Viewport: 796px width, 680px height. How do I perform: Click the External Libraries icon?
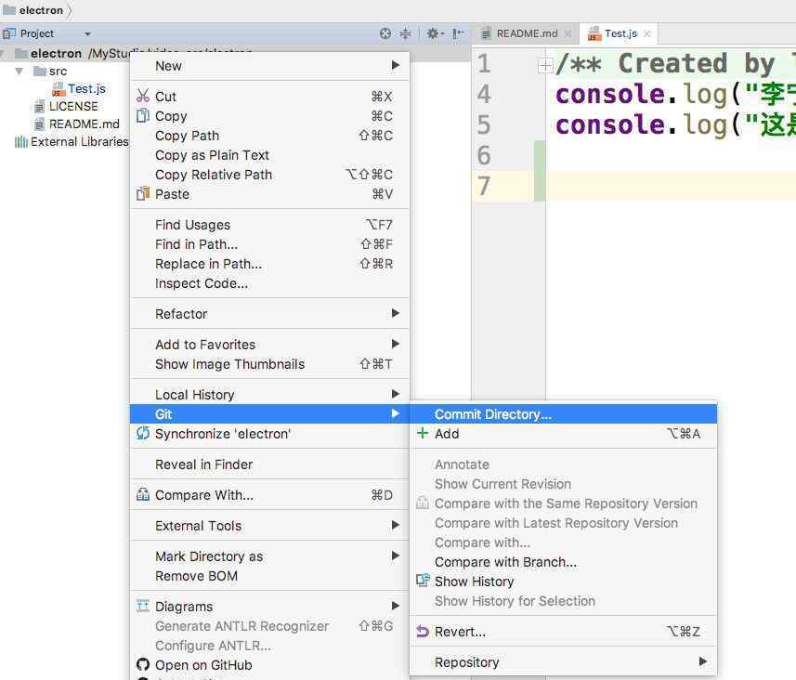coord(21,142)
